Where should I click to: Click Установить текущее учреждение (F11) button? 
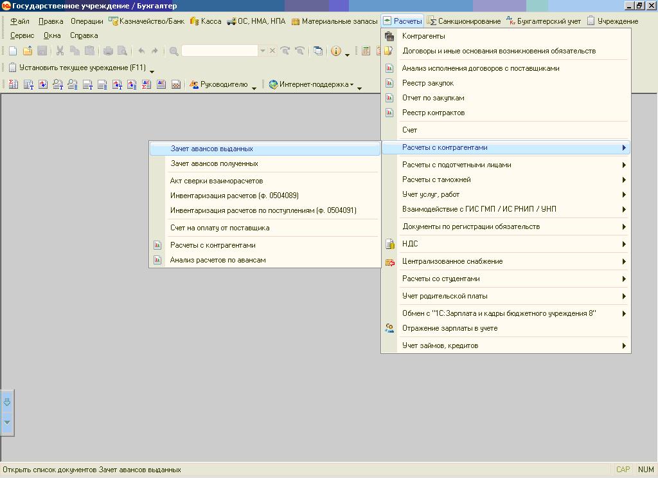point(76,68)
